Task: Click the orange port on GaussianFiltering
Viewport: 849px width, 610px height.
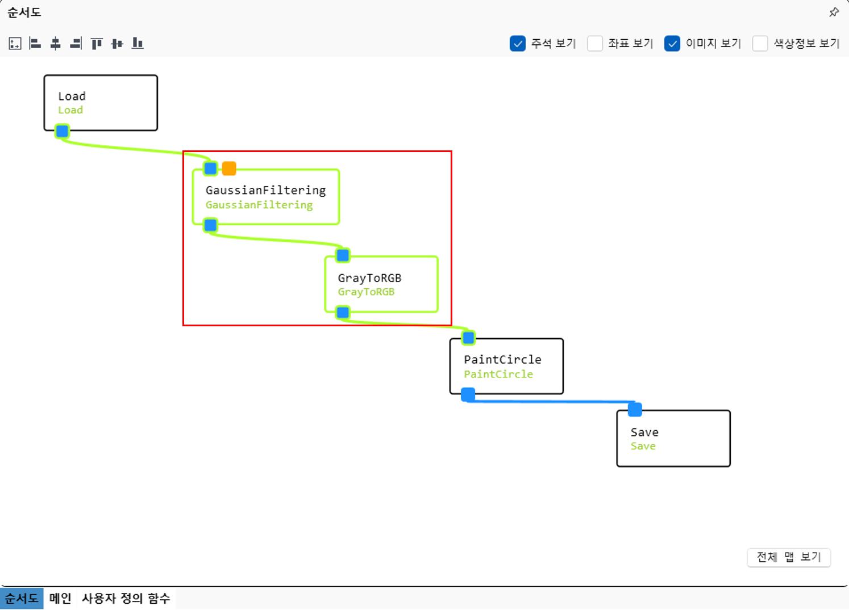Action: click(229, 169)
